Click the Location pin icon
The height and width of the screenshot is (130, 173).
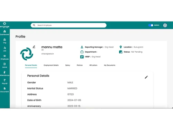(x=121, y=47)
